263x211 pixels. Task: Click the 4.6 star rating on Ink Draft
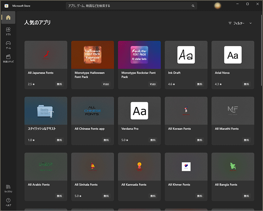point(171,84)
